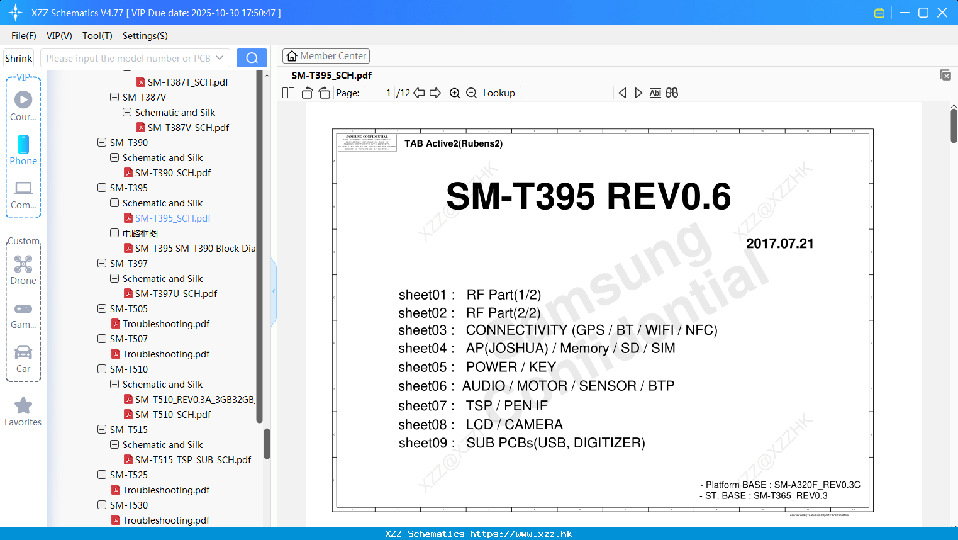958x540 pixels.
Task: Collapse the SM-T395 node
Action: coord(102,188)
